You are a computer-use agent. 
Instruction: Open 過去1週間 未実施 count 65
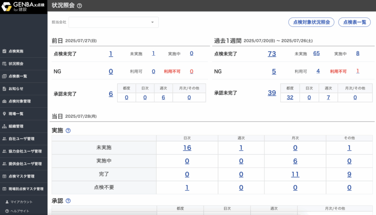click(317, 53)
